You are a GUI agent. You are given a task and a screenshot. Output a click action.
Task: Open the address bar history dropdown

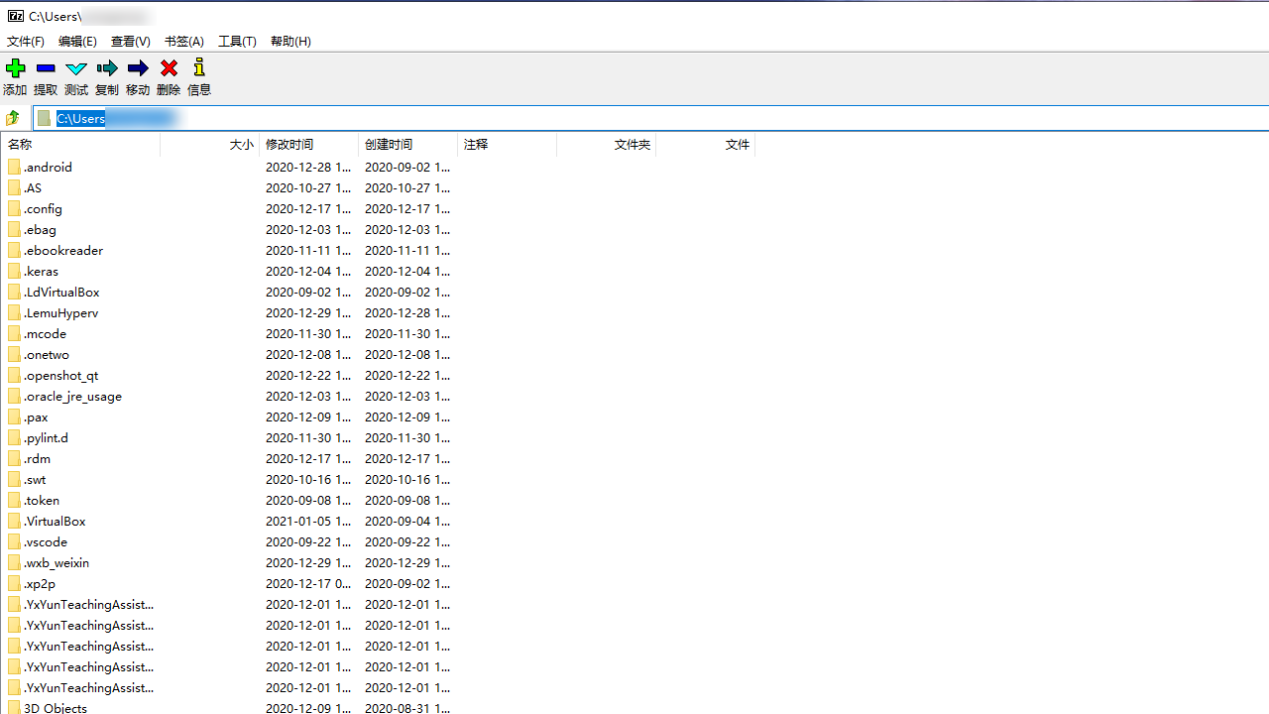coord(1261,118)
